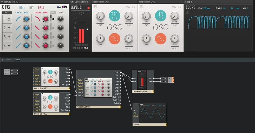Click the stage 1 rise shape curve

pos(18,19)
